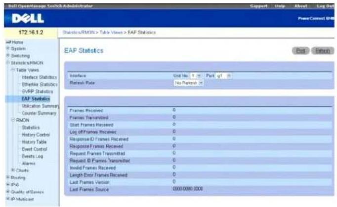
Task: Open Utilization Summary page
Action: click(x=40, y=106)
